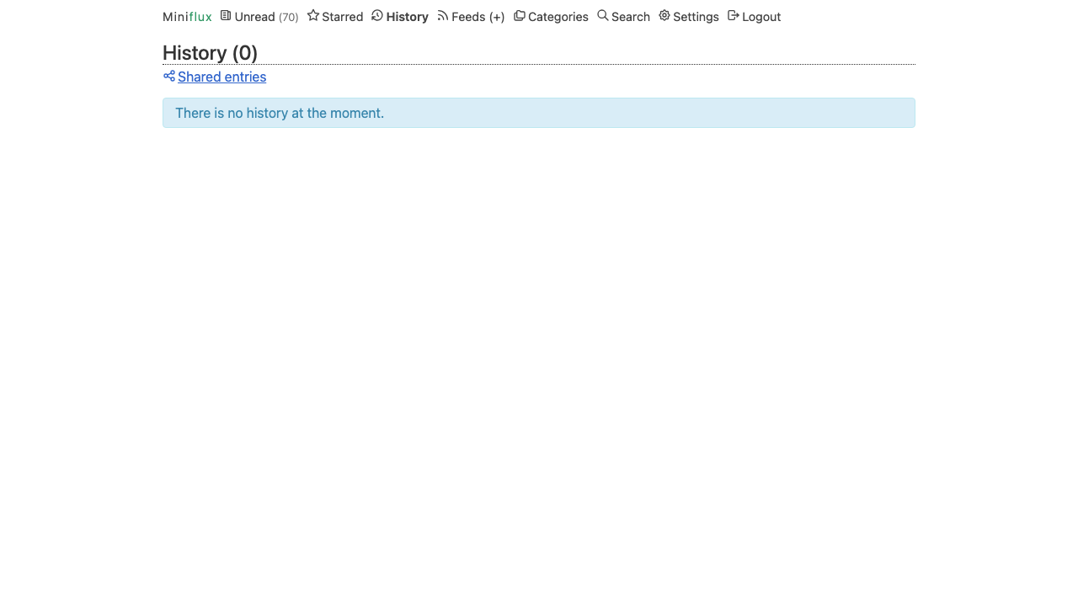Open the Unread menu item
Image resolution: width=1078 pixels, height=606 pixels.
coord(255,17)
